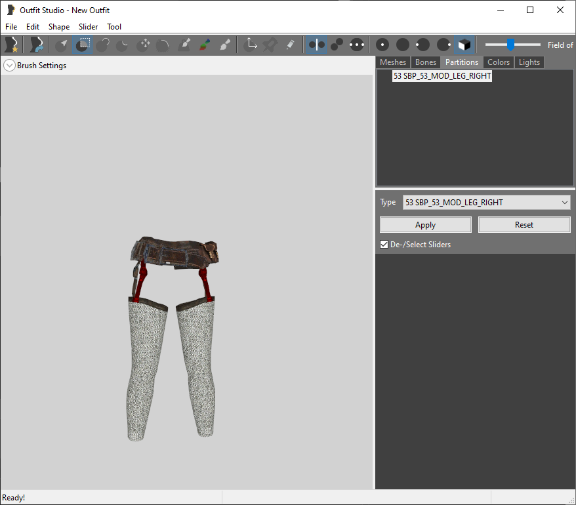Viewport: 576px width, 505px height.
Task: Uncheck De-/Select Sliders checkbox
Action: [x=384, y=245]
